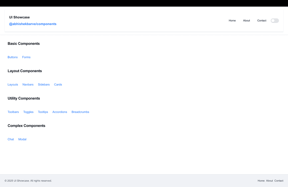Viewport: 288px width, 187px height.
Task: Open the Layouts component page
Action: coord(13,84)
